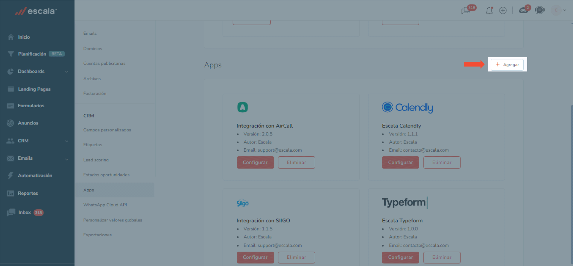This screenshot has height=266, width=573.
Task: Open Archivos settings item
Action: (x=92, y=78)
